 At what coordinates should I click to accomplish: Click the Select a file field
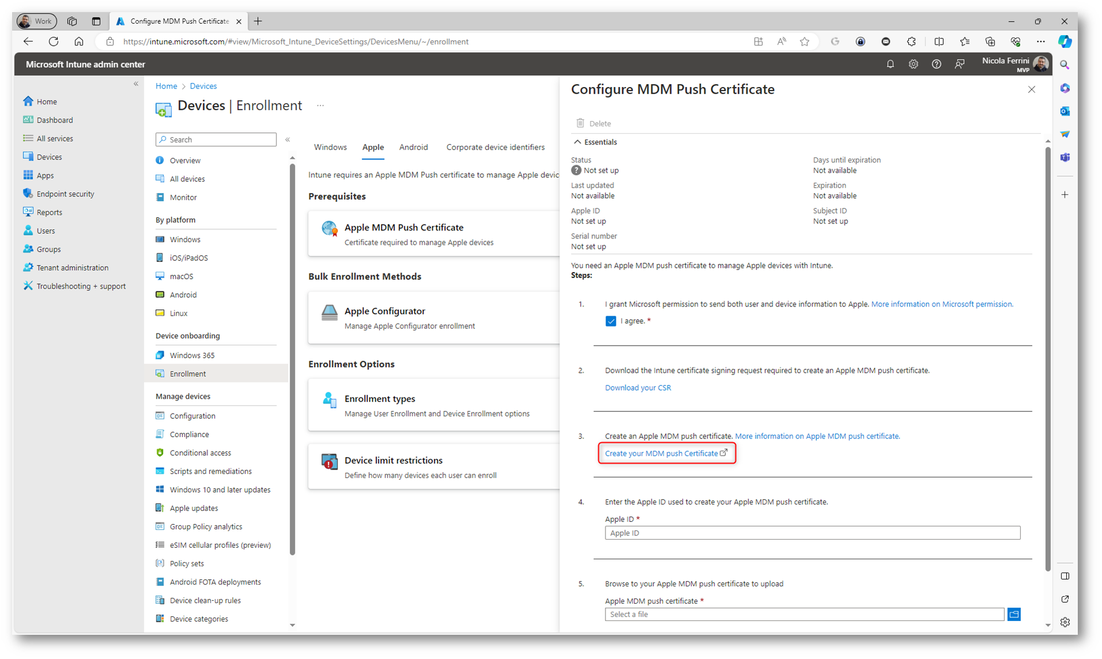804,614
